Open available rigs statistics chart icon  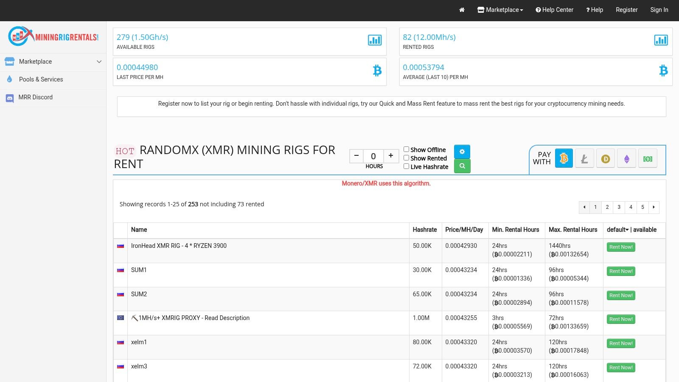coord(374,40)
